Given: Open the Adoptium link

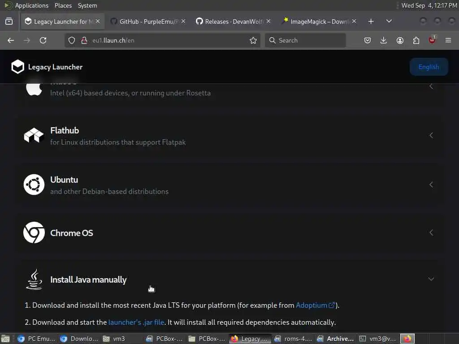Looking at the screenshot, I should click(315, 305).
